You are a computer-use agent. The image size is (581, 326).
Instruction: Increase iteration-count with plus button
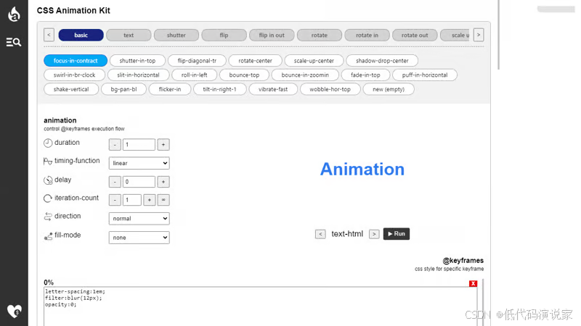click(150, 200)
